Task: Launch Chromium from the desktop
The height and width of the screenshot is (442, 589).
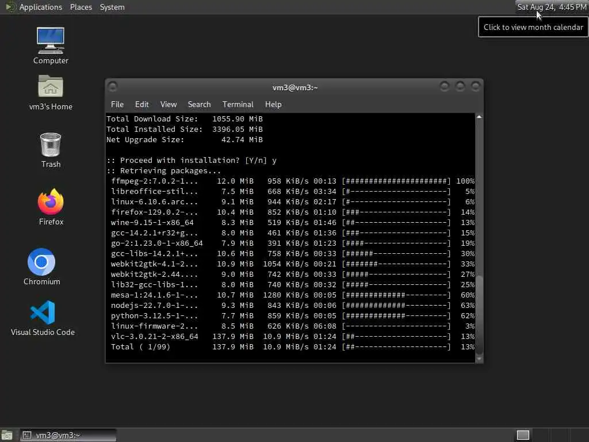Action: tap(41, 267)
